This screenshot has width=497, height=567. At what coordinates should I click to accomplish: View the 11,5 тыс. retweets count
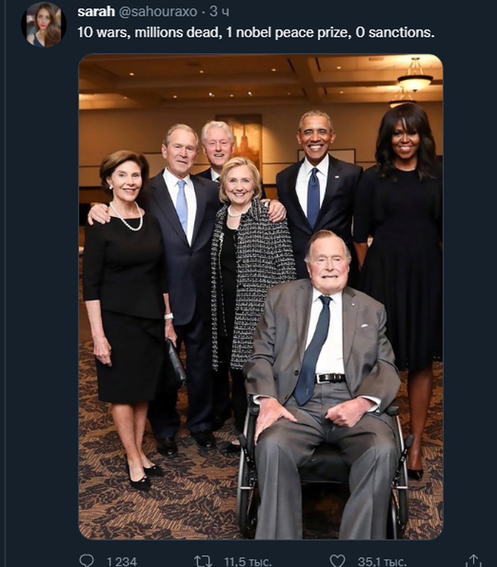point(248,562)
